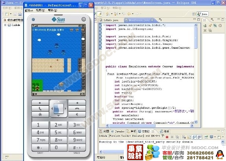
Task: Expand the project node in Package Explorer
Action: (5, 25)
